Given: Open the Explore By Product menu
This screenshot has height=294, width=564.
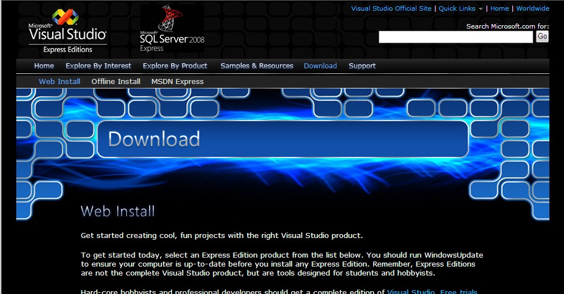Looking at the screenshot, I should [x=175, y=66].
